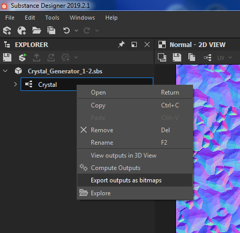240x233 pixels.
Task: Copy the 2D view image to the clipboard
Action: coord(191,57)
